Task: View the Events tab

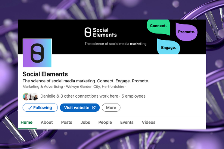Action: [x=127, y=122]
